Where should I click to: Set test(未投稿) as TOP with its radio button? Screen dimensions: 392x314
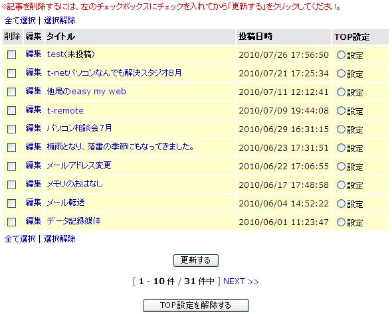(341, 54)
